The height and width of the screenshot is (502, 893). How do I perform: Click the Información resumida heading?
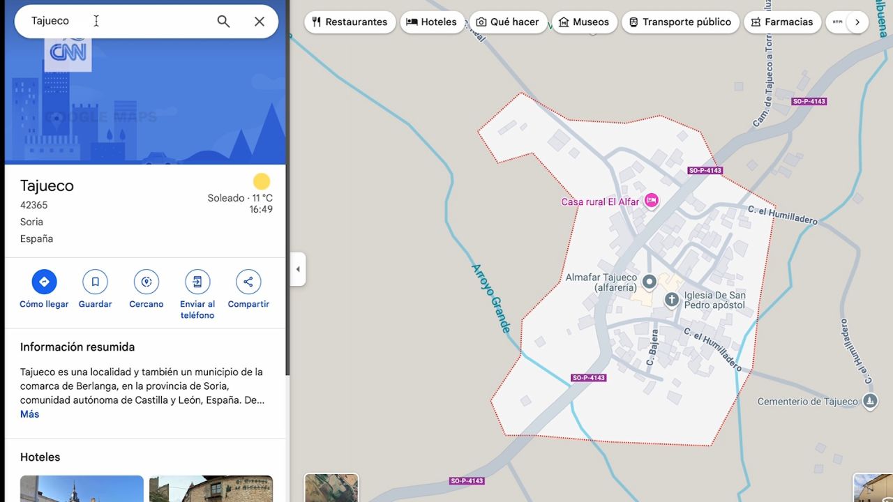click(77, 347)
